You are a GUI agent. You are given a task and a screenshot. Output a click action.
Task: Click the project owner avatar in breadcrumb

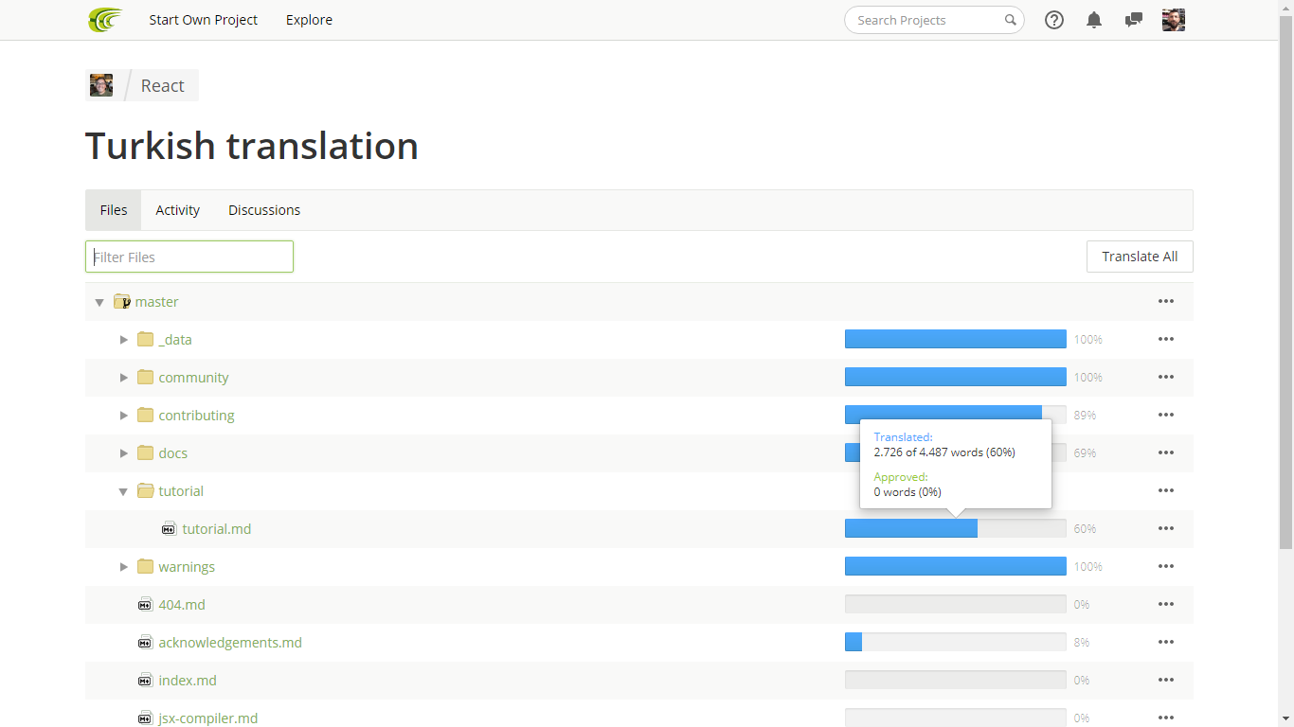101,85
